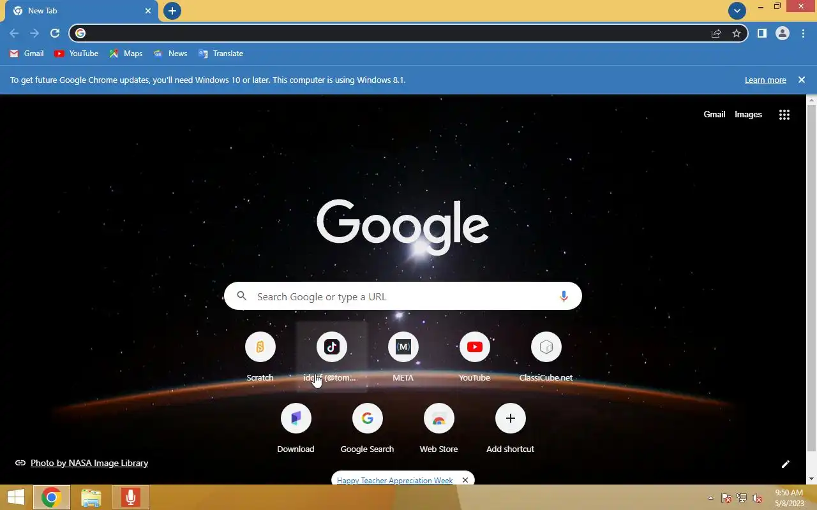Open a new tab with plus button
The width and height of the screenshot is (817, 510).
(172, 11)
